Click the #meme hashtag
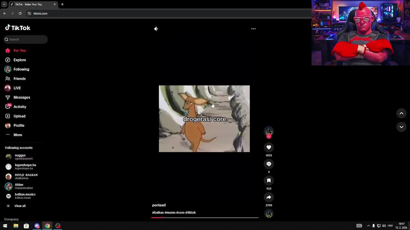 tap(170, 213)
